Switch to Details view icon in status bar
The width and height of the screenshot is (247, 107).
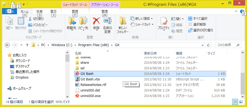pos(235,102)
